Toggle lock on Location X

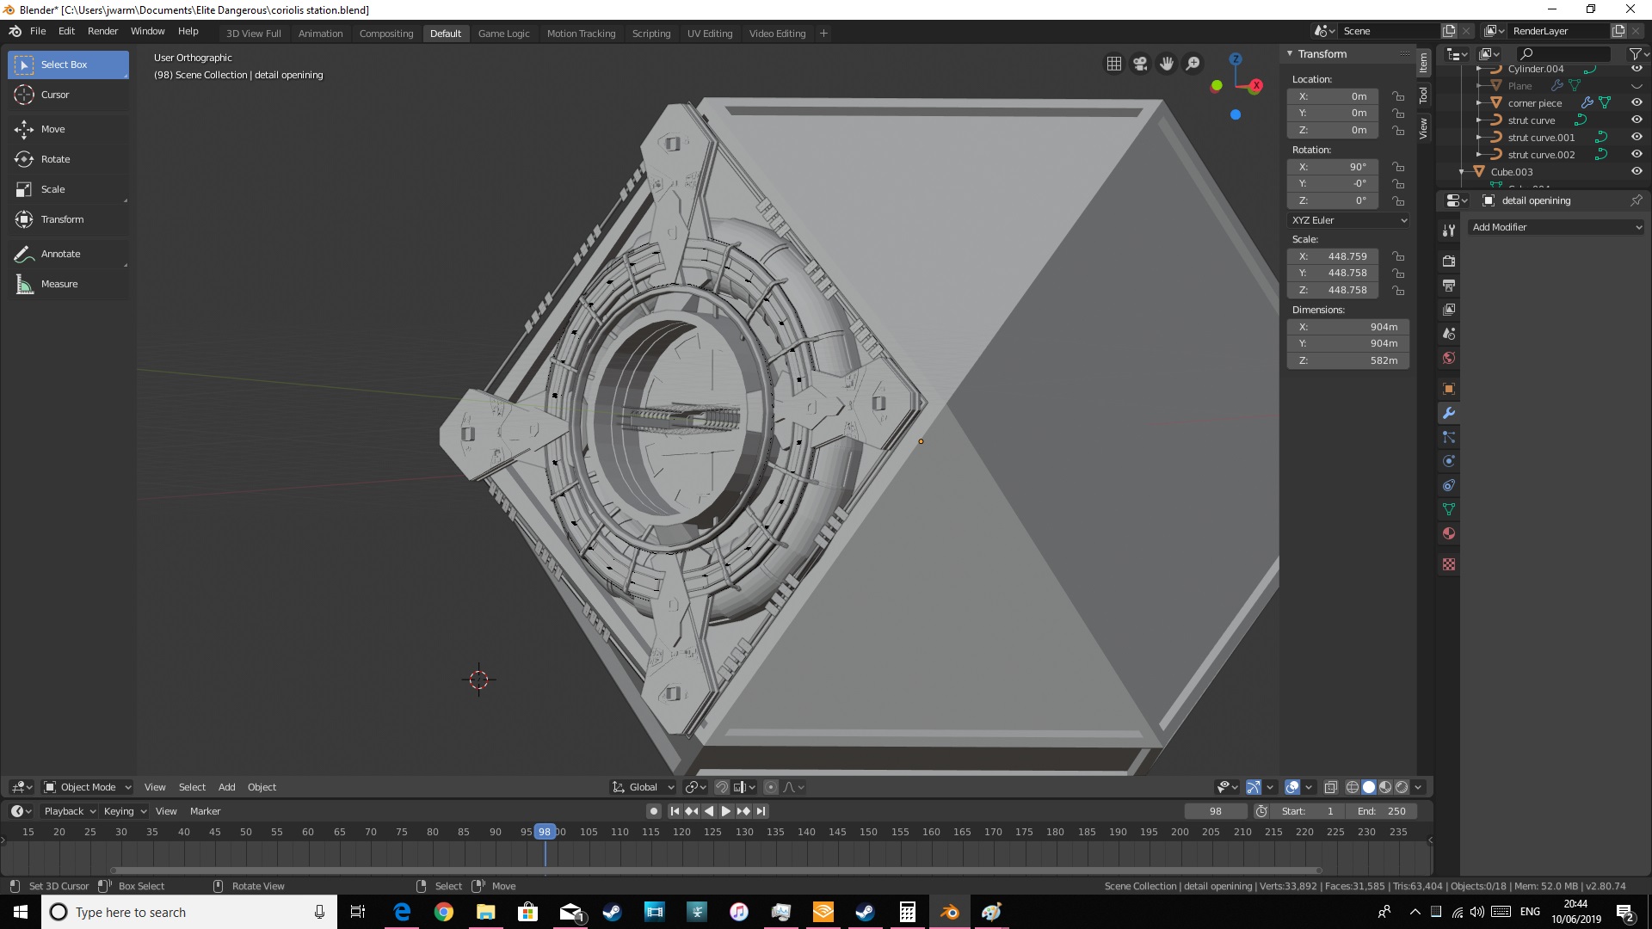(1398, 96)
